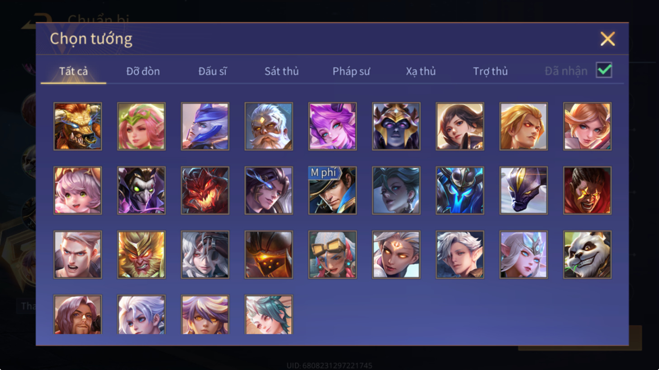Screen dimensions: 659x370
Task: Select the teal-haired hero in bottom row
Action: (x=269, y=315)
